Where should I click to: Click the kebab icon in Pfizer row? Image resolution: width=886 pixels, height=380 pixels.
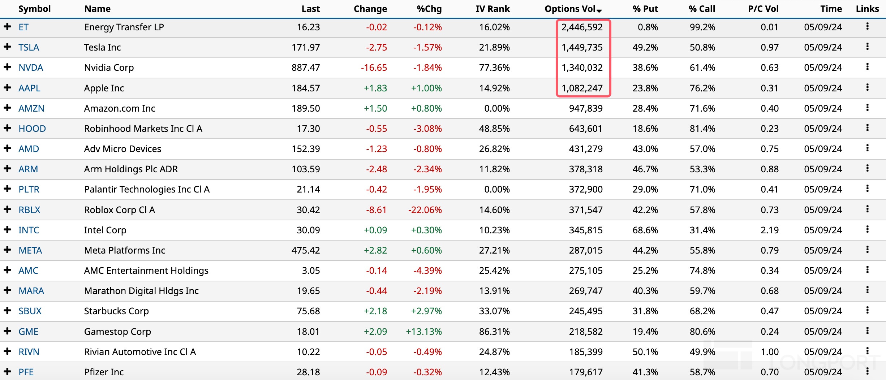pyautogui.click(x=867, y=371)
